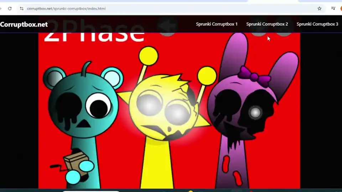Open Sprunki Corruptbox 3 page
This screenshot has height=192, width=342.
pos(317,24)
